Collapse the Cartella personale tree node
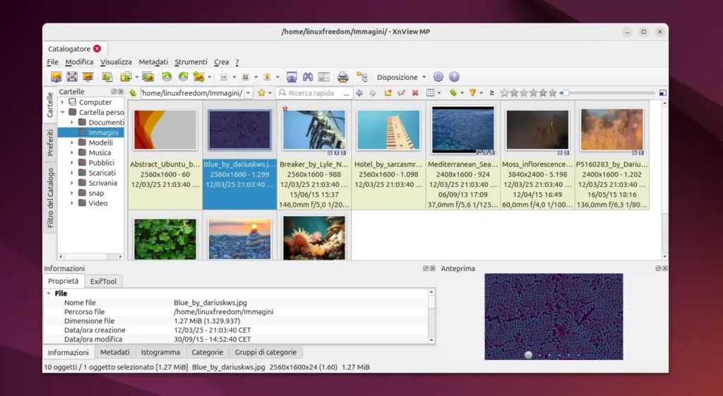The height and width of the screenshot is (396, 723). [62, 112]
